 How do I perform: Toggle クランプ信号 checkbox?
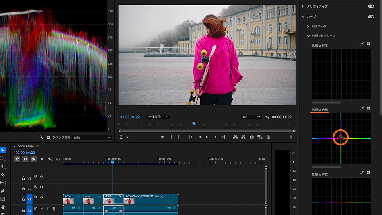tap(49, 137)
